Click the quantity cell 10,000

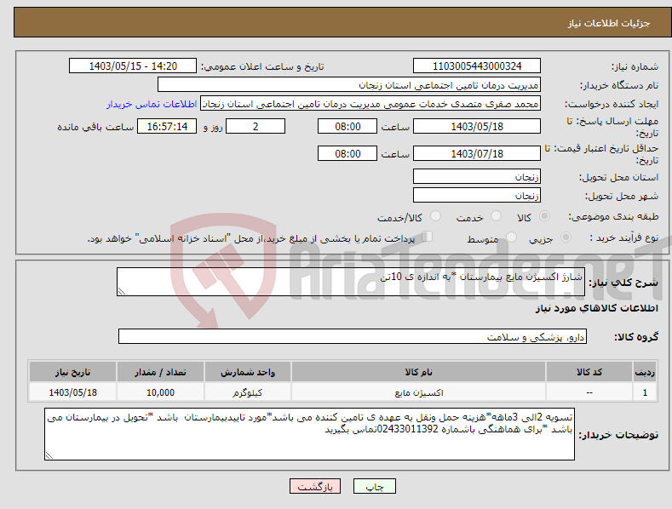tap(160, 392)
